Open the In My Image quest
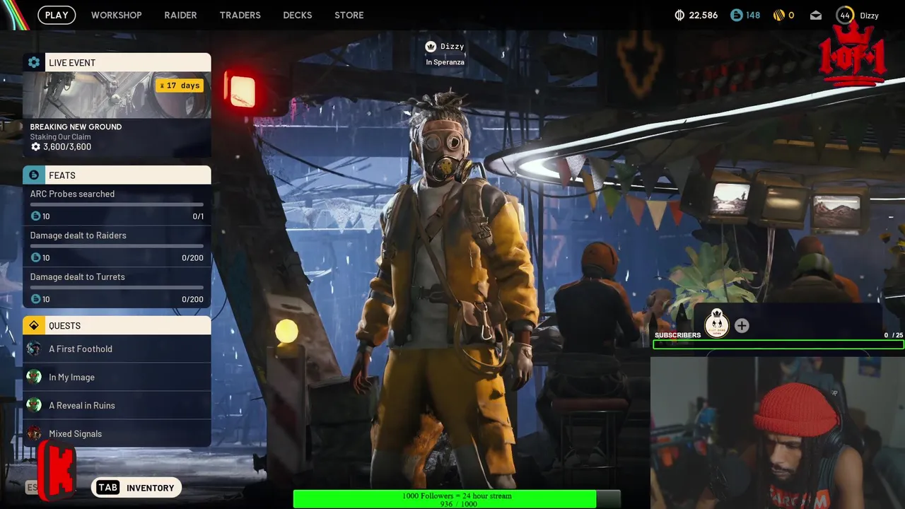 click(117, 377)
